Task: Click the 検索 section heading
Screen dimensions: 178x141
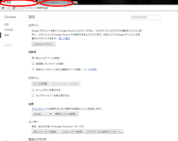Action: point(31,104)
